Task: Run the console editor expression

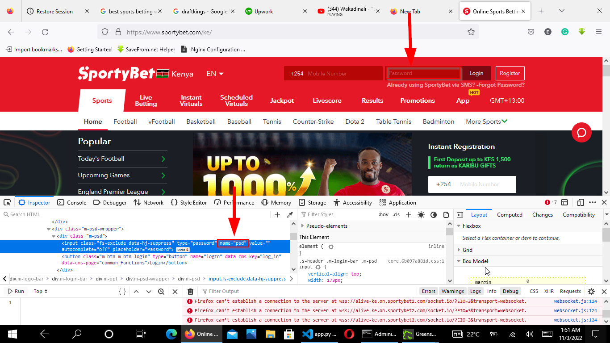Action: pyautogui.click(x=16, y=291)
